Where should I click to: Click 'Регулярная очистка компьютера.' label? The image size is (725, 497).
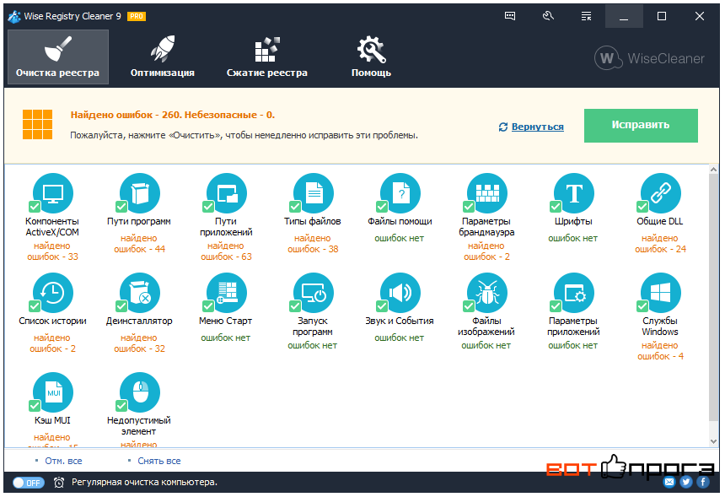[144, 482]
